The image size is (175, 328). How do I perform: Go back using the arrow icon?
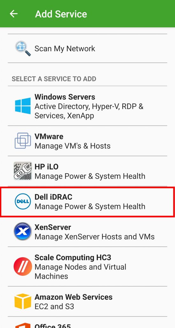[13, 14]
